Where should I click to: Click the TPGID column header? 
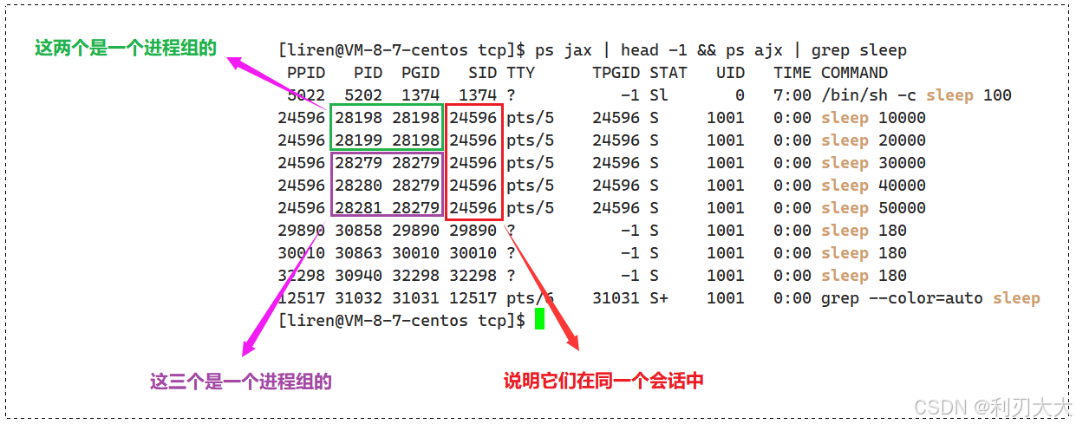[x=616, y=73]
